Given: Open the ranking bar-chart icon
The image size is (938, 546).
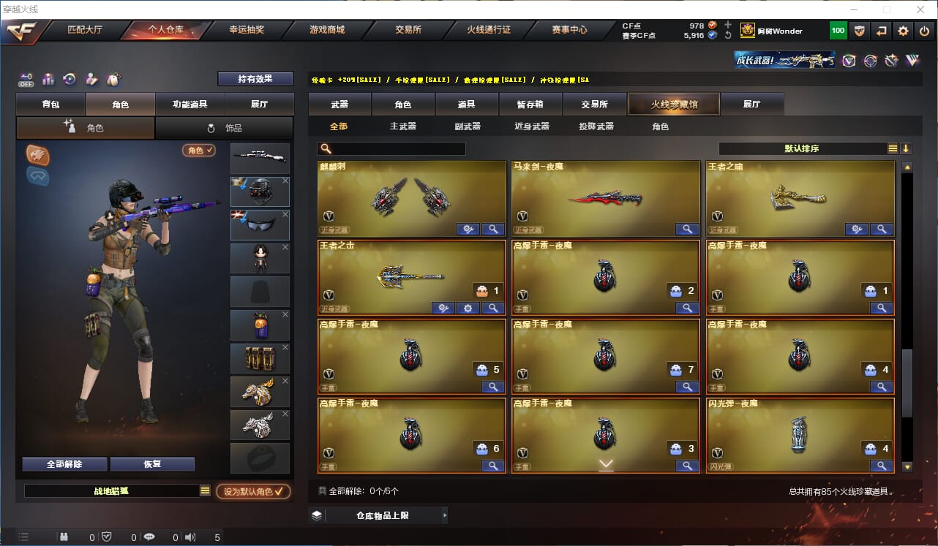Looking at the screenshot, I should 48,78.
